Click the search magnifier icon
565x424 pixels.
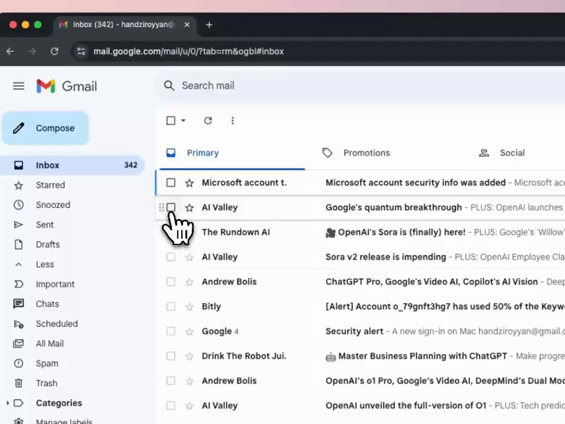click(x=169, y=86)
